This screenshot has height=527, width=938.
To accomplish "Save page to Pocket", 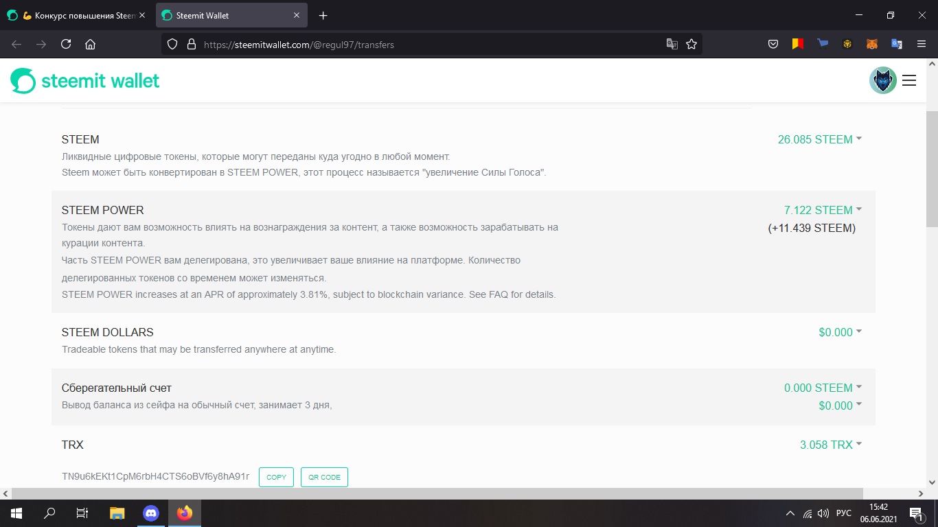I will click(773, 44).
